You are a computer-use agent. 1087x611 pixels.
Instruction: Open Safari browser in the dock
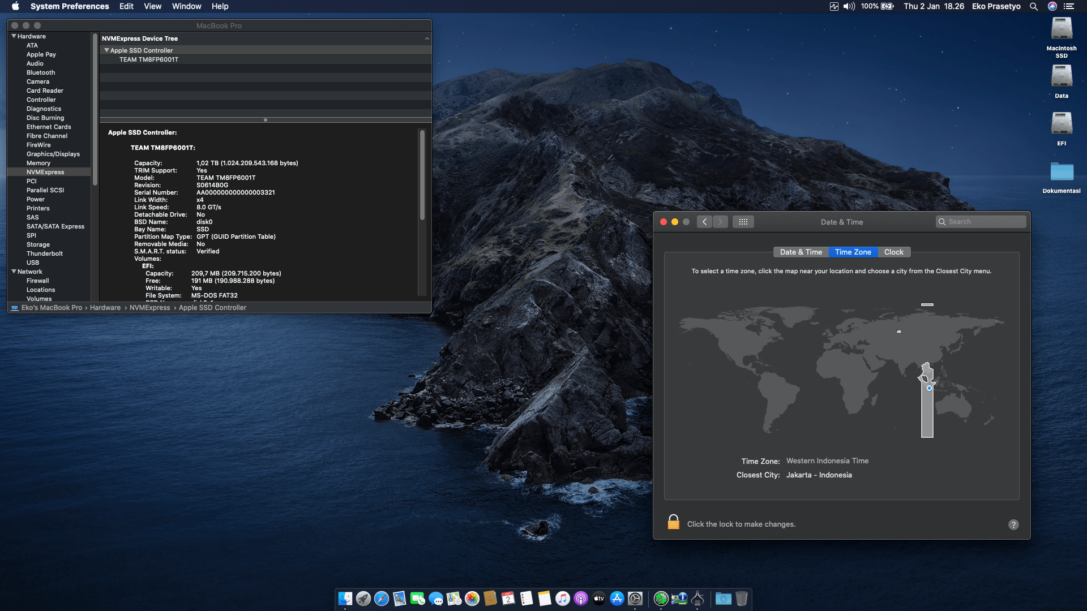click(x=382, y=599)
